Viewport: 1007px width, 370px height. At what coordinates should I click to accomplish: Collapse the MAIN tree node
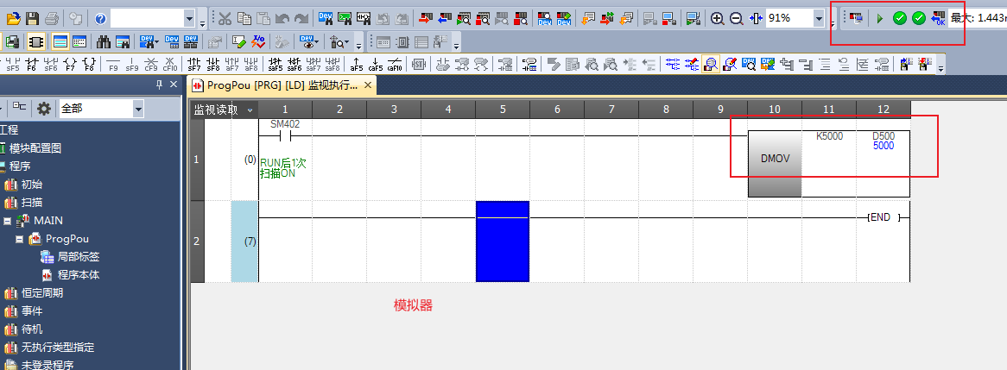click(7, 221)
